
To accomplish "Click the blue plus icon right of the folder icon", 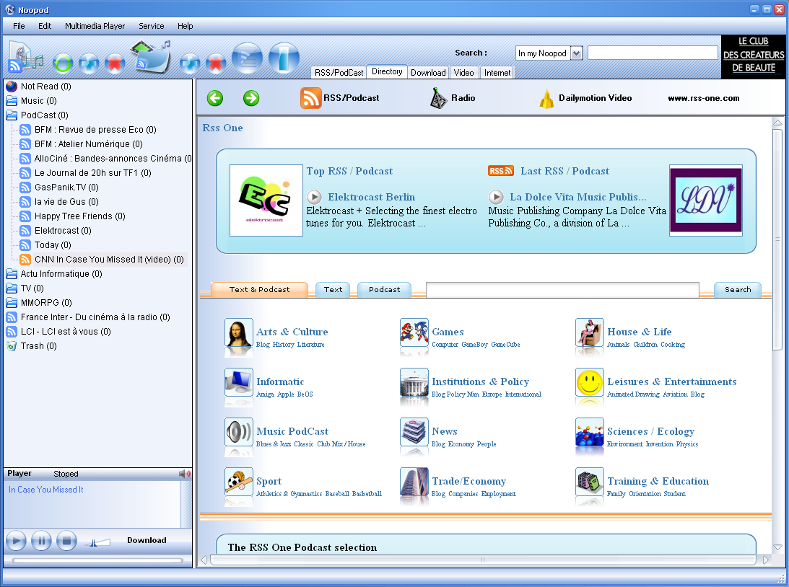I will [x=190, y=63].
